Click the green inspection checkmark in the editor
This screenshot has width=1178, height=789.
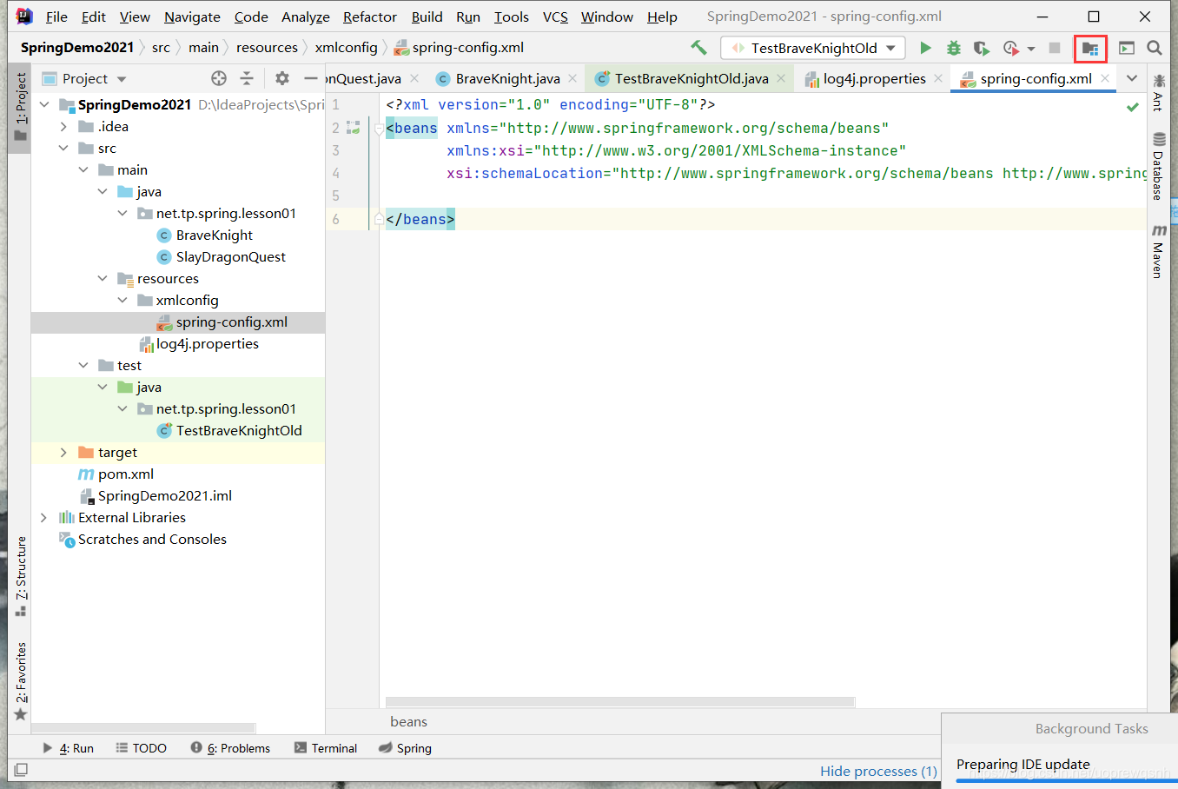[x=1133, y=107]
